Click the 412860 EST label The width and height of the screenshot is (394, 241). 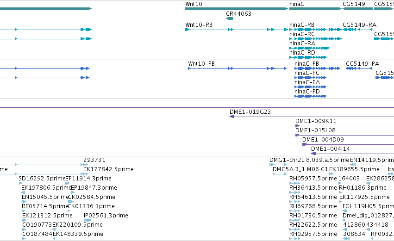354,225
